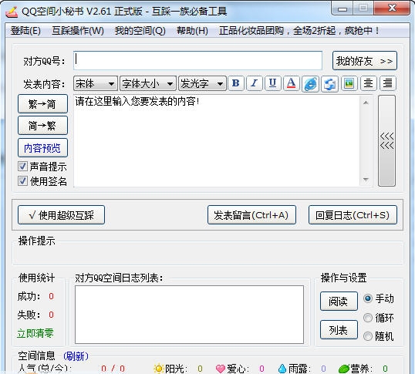Open the 帮助(H) menu
The image size is (415, 374).
(x=192, y=31)
